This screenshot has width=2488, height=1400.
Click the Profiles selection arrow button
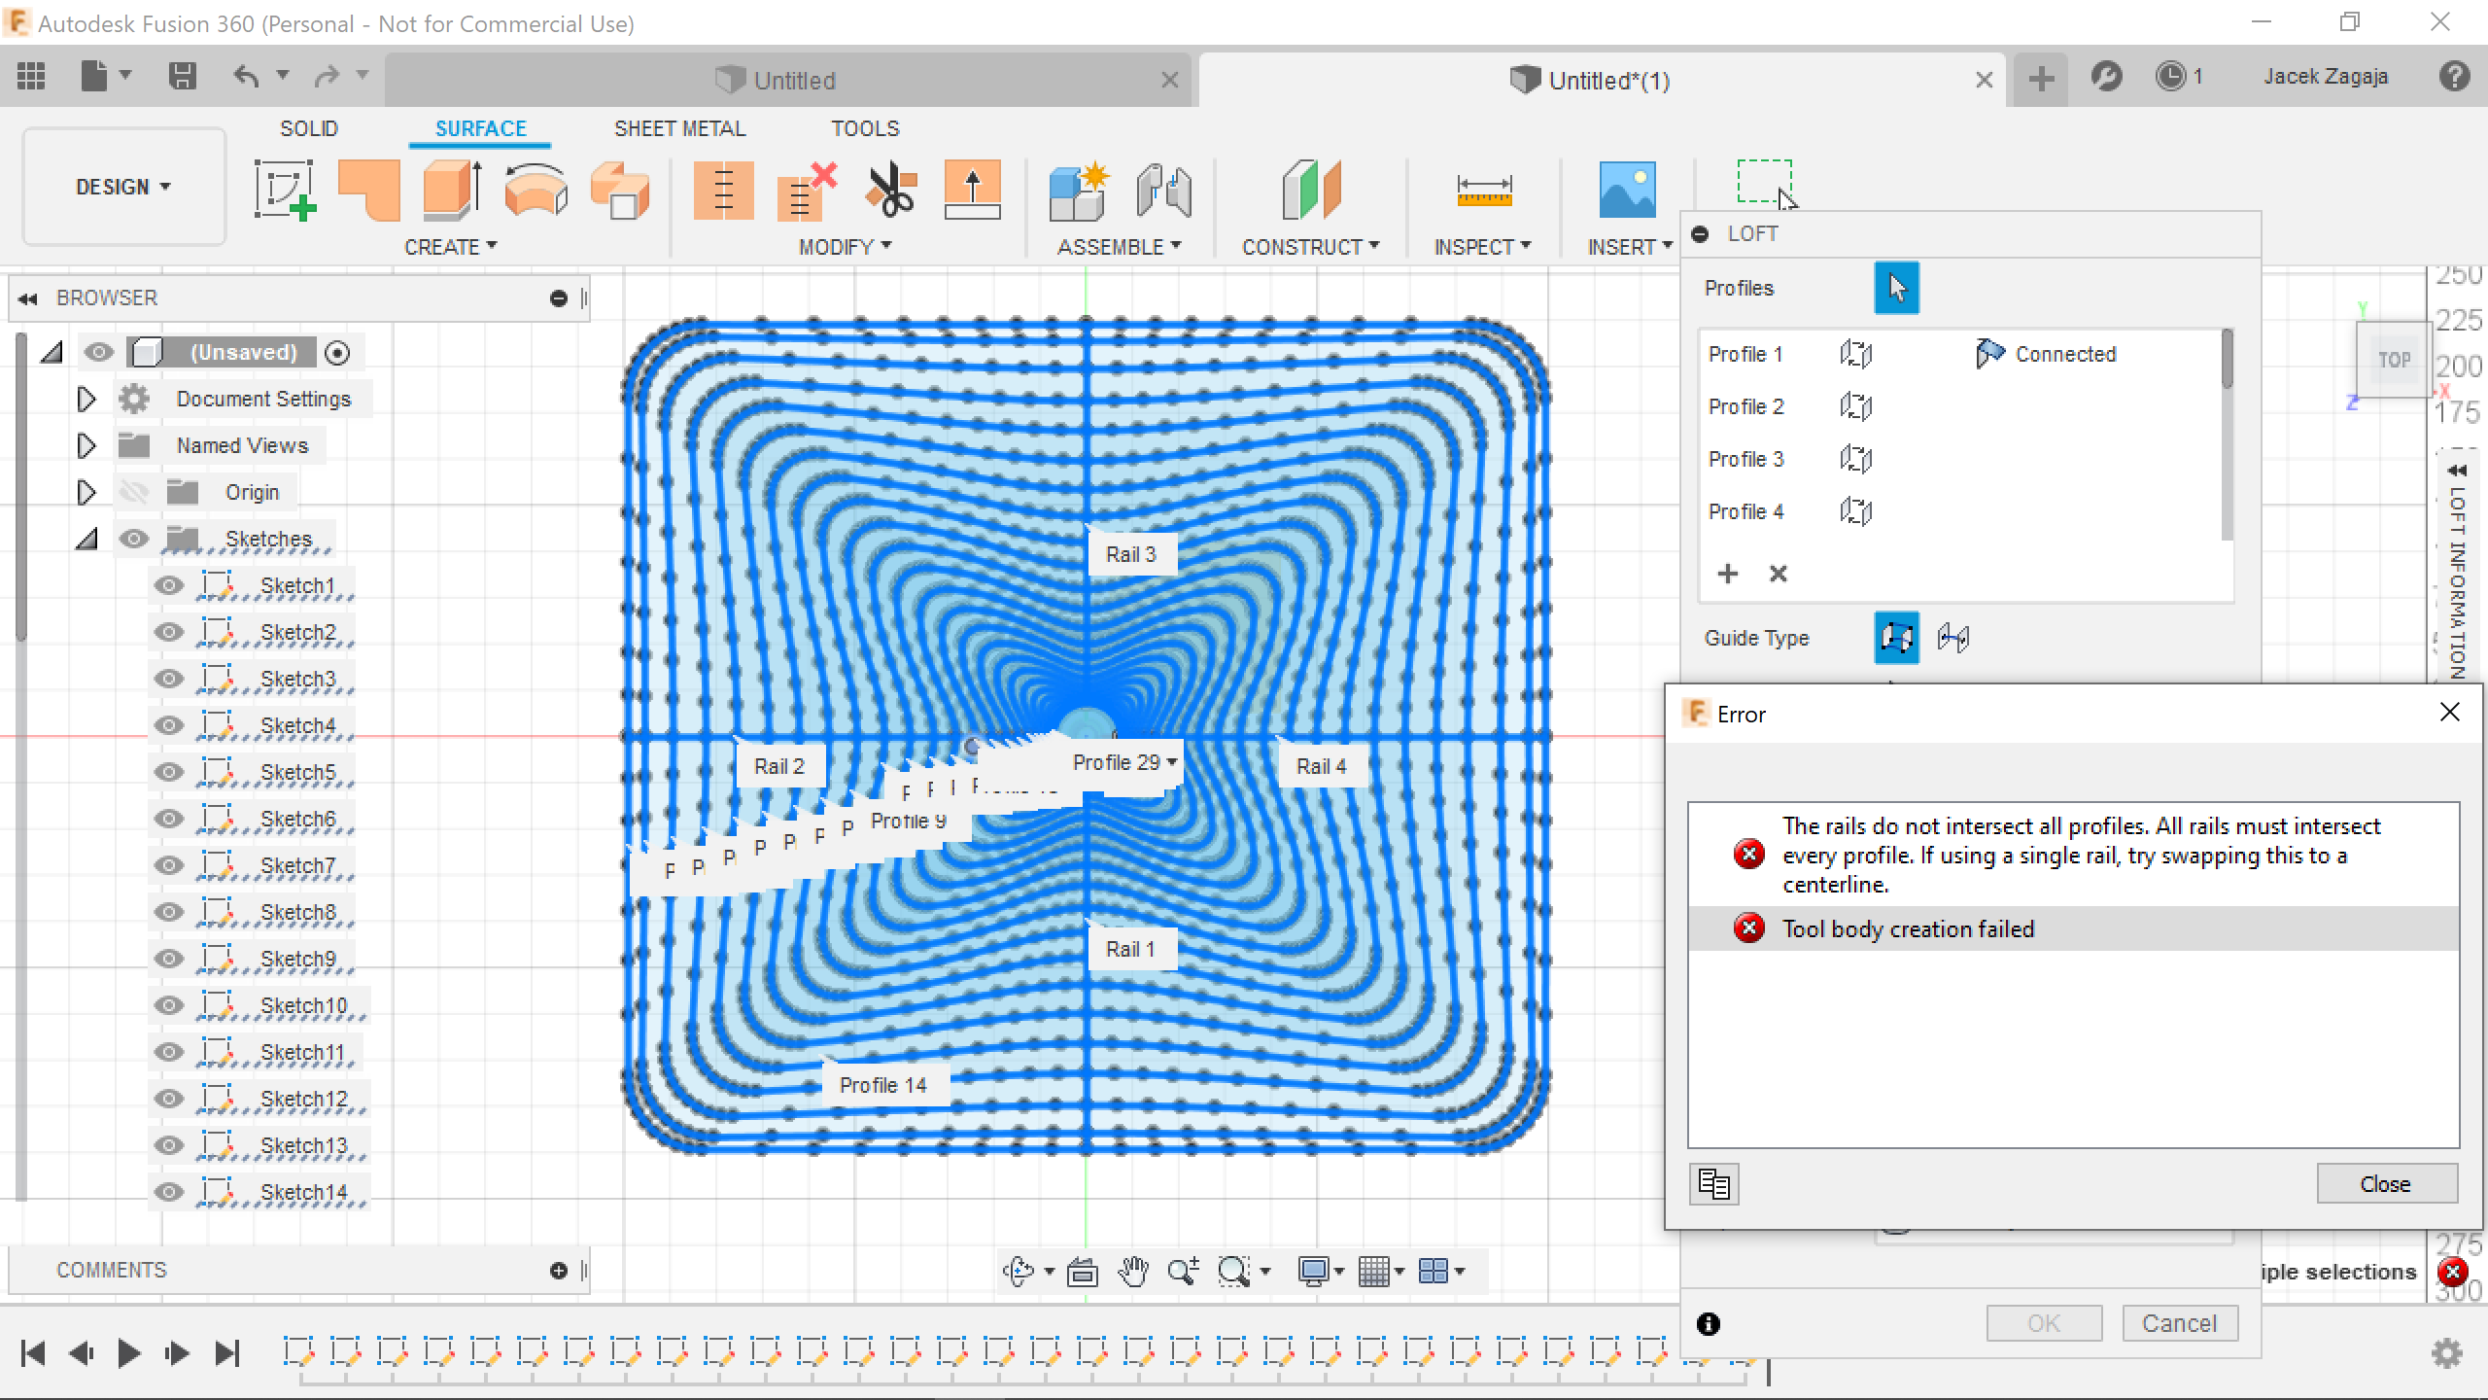click(x=1897, y=288)
